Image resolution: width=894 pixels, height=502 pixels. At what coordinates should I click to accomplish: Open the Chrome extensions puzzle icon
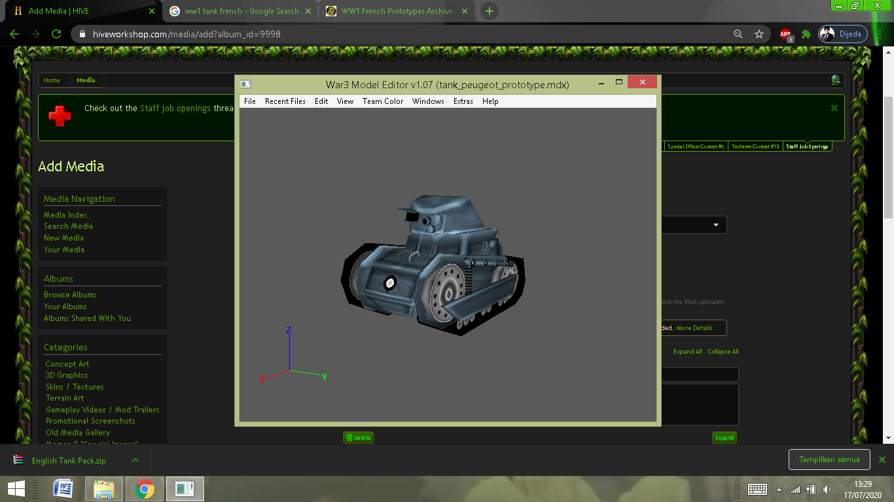click(x=806, y=34)
